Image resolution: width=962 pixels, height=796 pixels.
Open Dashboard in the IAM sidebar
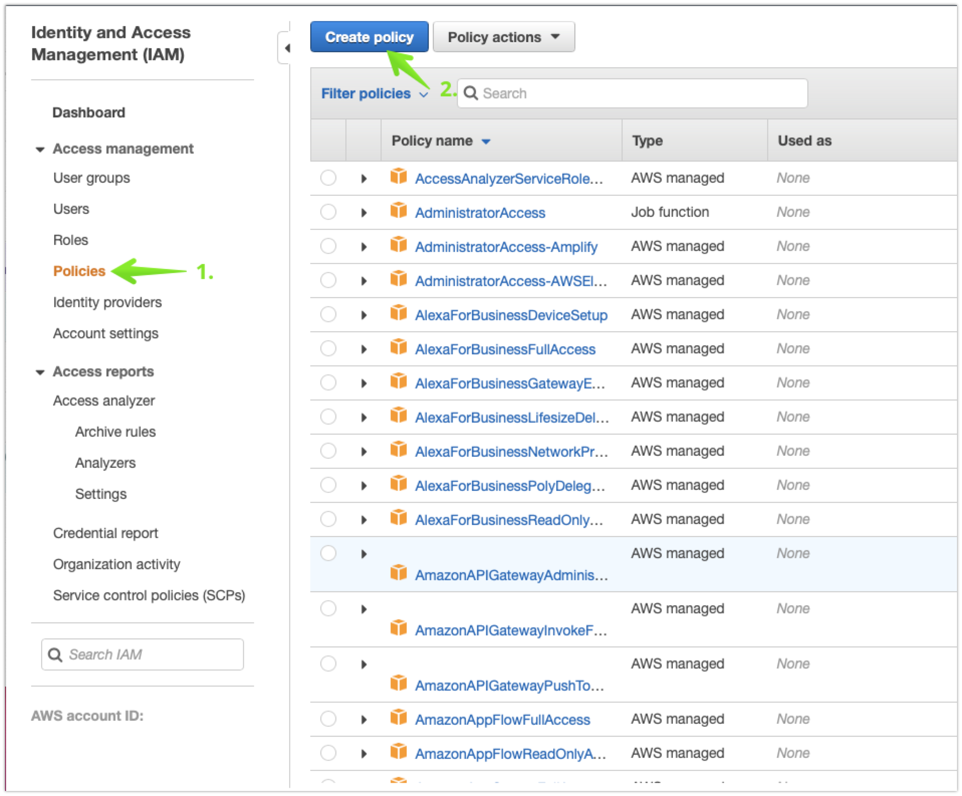89,112
